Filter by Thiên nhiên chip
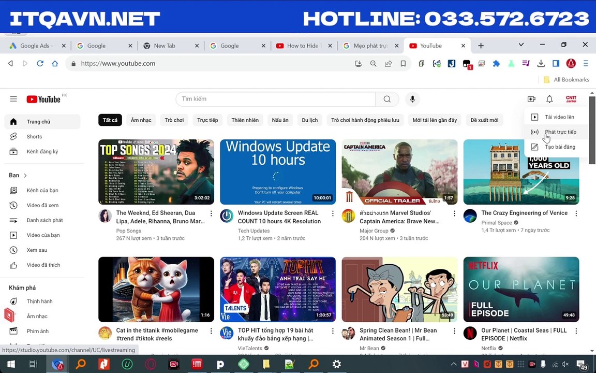Viewport: 596px width, 373px height. tap(245, 120)
